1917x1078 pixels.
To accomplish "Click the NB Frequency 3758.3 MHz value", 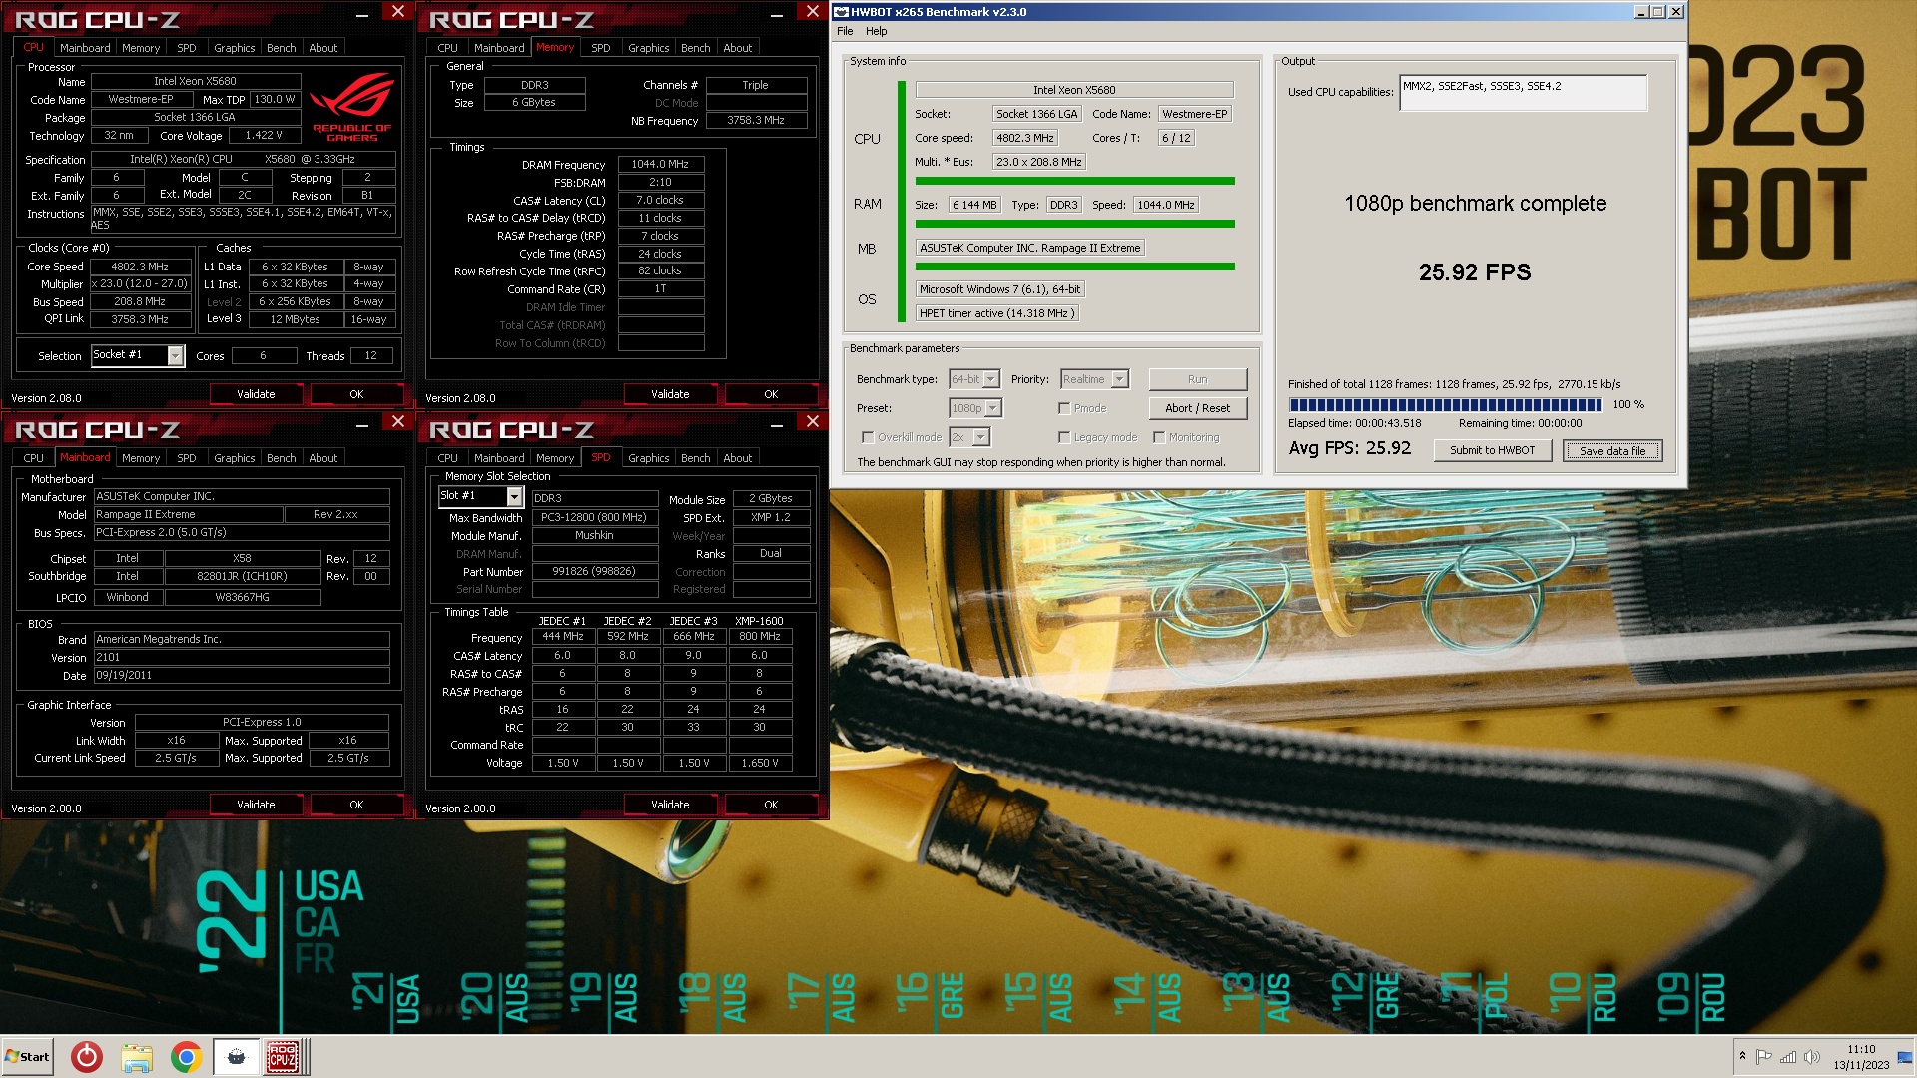I will coord(755,120).
